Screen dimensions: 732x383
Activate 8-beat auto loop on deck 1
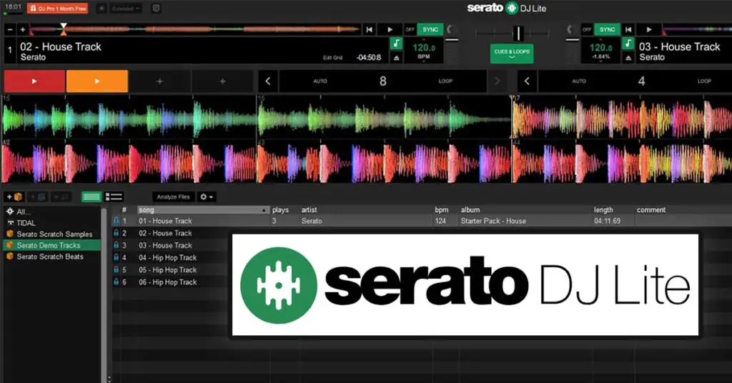(383, 81)
